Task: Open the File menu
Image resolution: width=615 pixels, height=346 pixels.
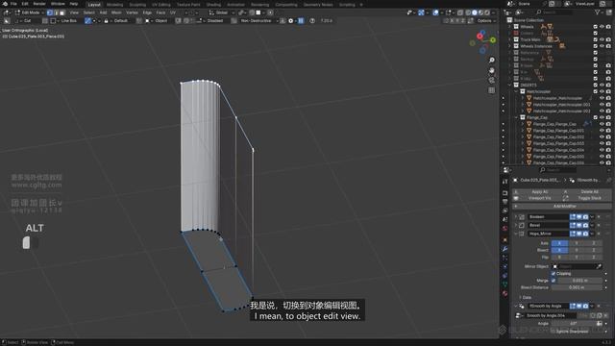Action: click(x=13, y=4)
